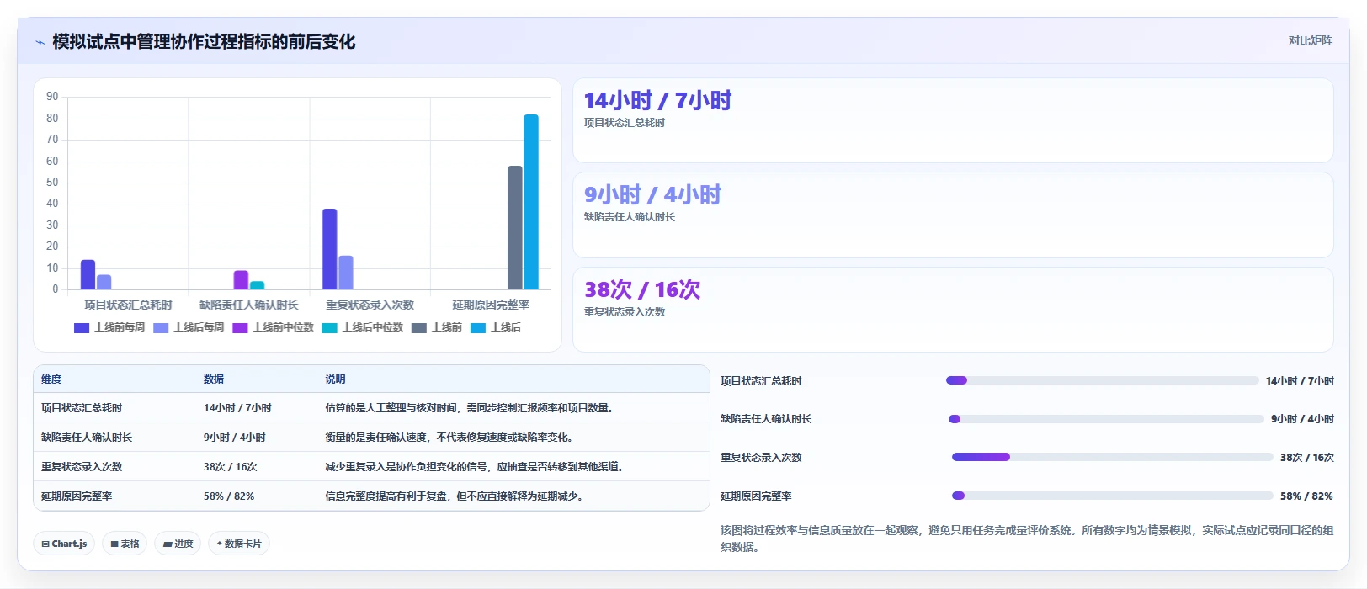1367x589 pixels.
Task: Open the 14小时 / 7小时 data card
Action: click(953, 120)
